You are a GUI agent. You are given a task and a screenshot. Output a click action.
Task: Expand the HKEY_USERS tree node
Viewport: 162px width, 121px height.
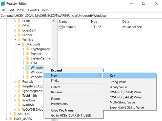7,119
